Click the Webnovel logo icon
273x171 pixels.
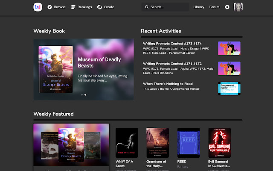coord(38,7)
